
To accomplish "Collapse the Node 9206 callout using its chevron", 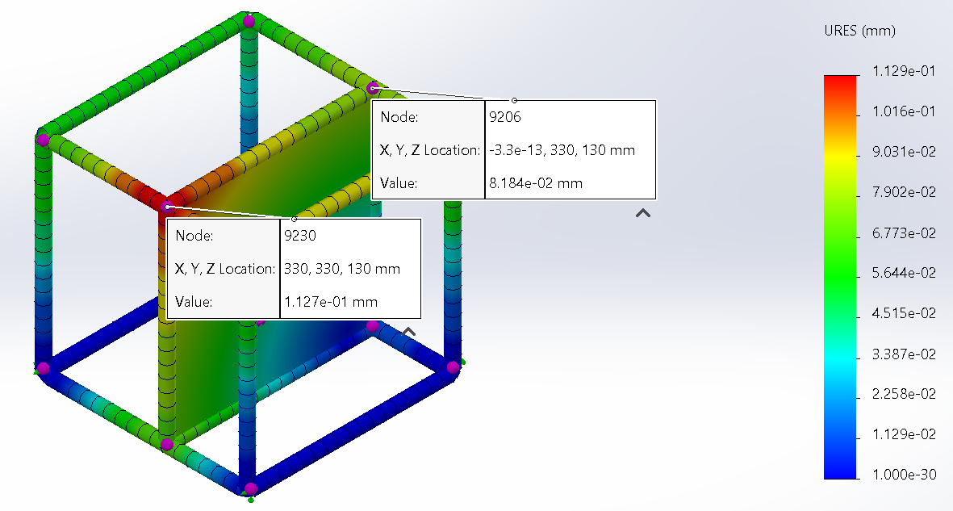I will point(643,212).
